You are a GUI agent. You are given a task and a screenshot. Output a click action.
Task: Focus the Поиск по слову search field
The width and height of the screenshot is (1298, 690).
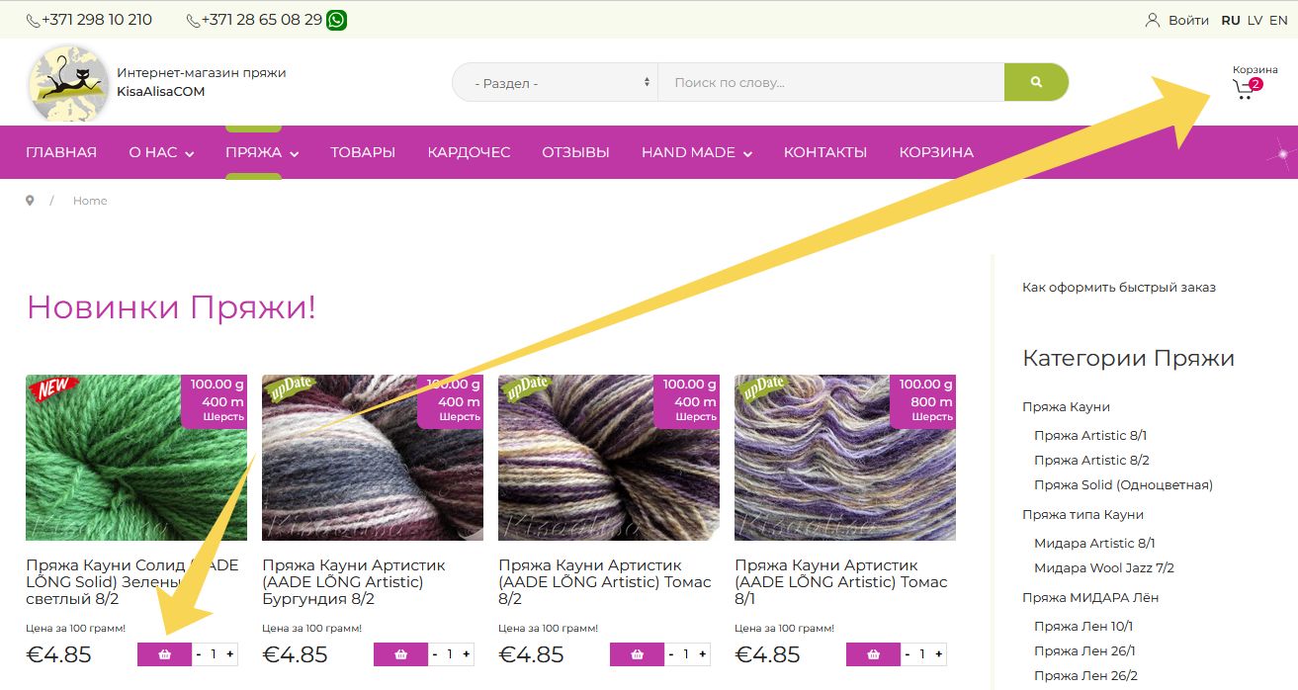(830, 82)
